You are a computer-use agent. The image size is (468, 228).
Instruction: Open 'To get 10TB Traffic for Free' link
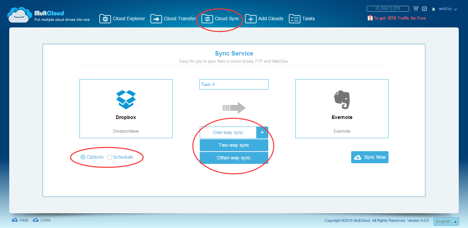click(400, 18)
